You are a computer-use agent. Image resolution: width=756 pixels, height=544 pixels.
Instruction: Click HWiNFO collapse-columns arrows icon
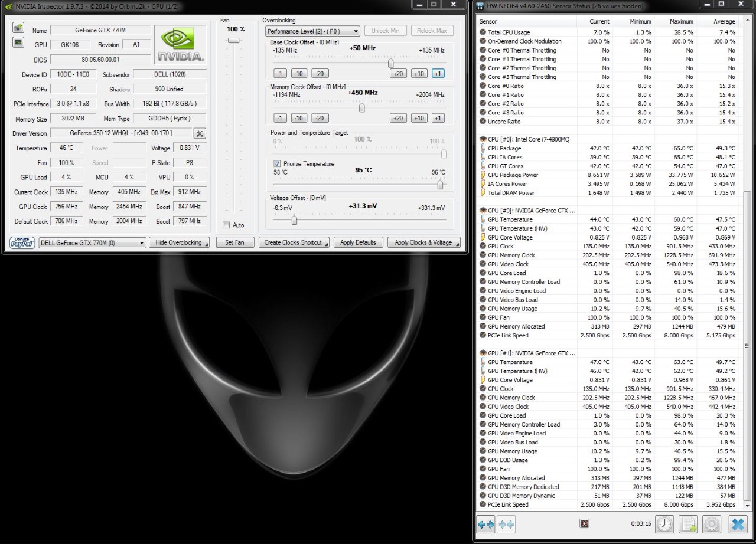(x=506, y=523)
